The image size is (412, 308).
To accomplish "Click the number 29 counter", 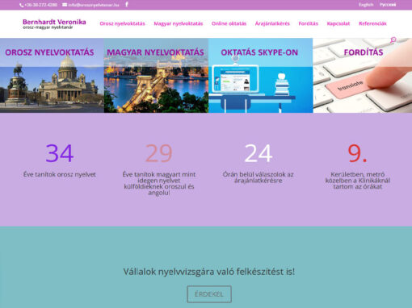I will 159,153.
